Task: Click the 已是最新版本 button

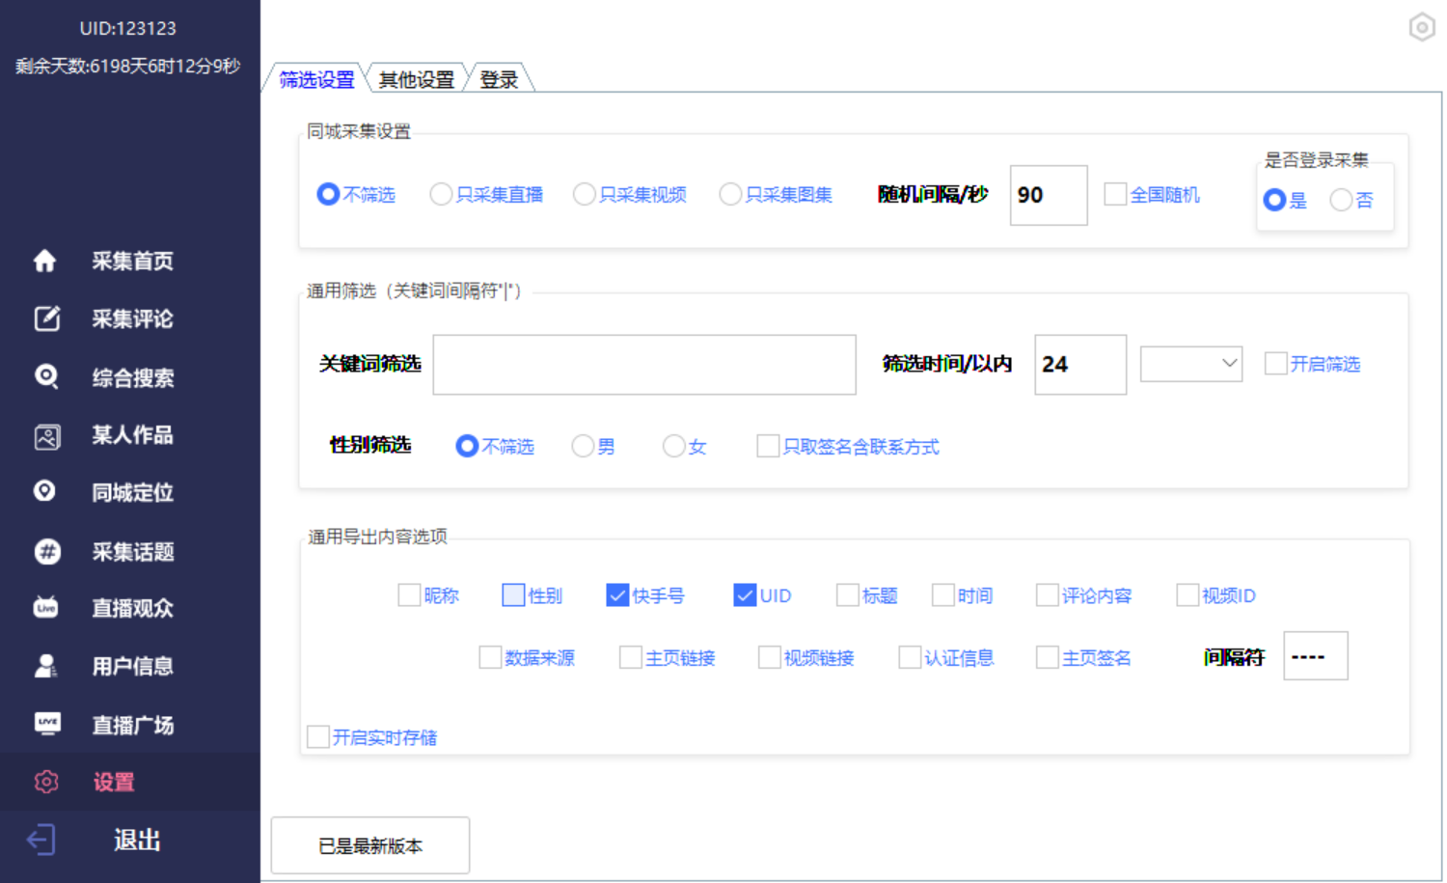Action: coord(370,845)
